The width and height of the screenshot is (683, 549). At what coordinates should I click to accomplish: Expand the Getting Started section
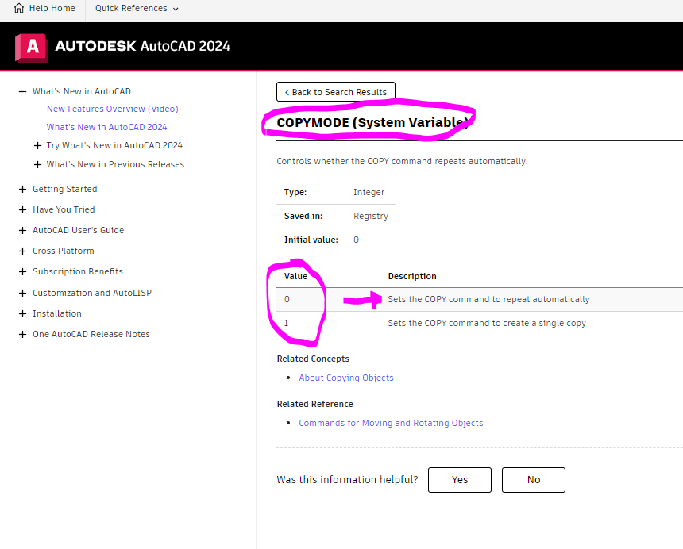pyautogui.click(x=22, y=189)
